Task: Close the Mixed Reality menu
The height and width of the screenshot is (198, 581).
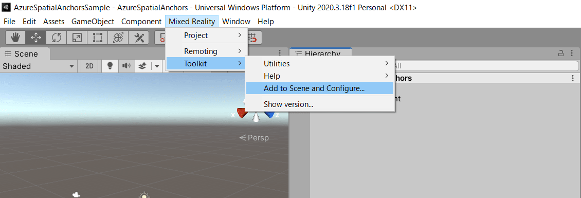Action: click(192, 22)
